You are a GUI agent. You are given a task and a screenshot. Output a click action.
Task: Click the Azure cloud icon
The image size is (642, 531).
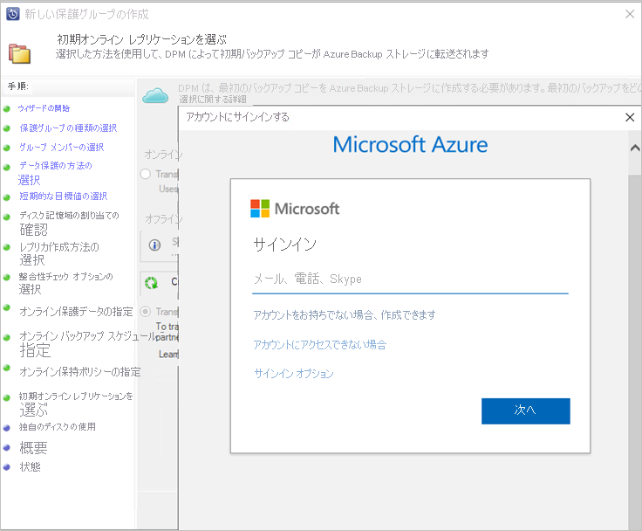pyautogui.click(x=155, y=96)
